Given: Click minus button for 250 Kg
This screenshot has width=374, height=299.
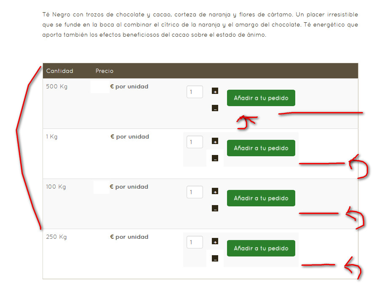Looking at the screenshot, I should [215, 259].
